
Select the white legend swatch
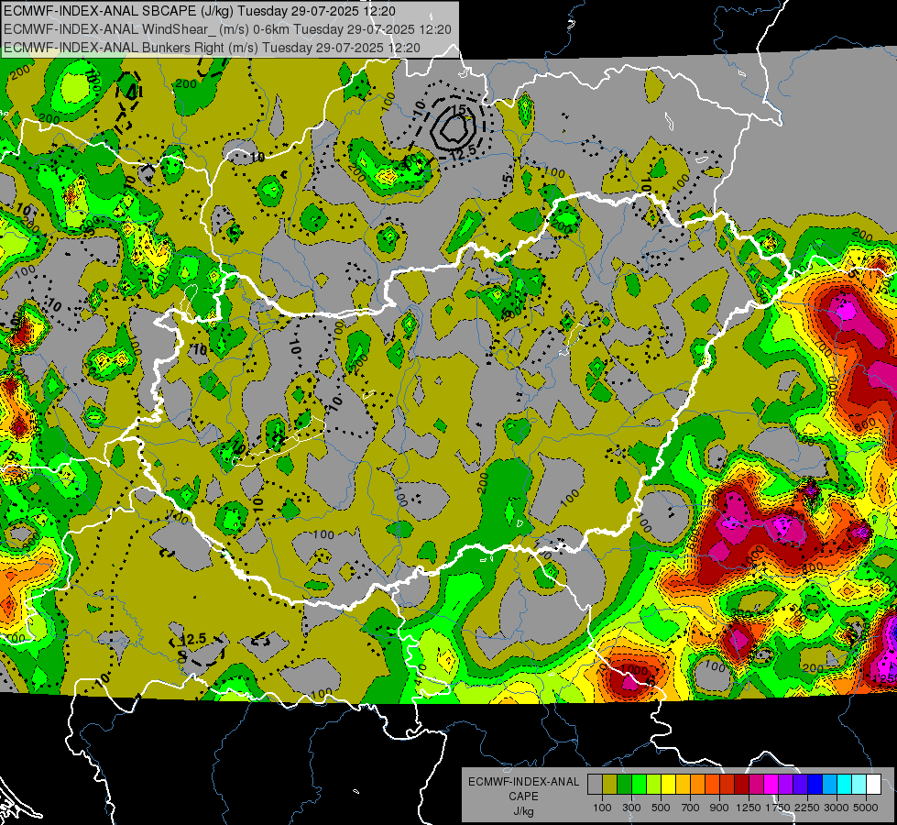coord(874,785)
